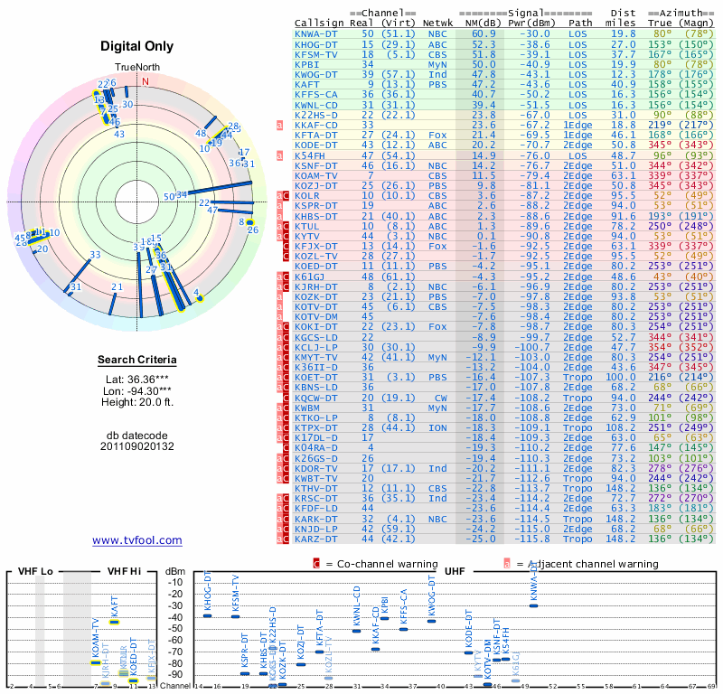This screenshot has width=723, height=694.
Task: Click the Callsign column header
Action: (319, 23)
